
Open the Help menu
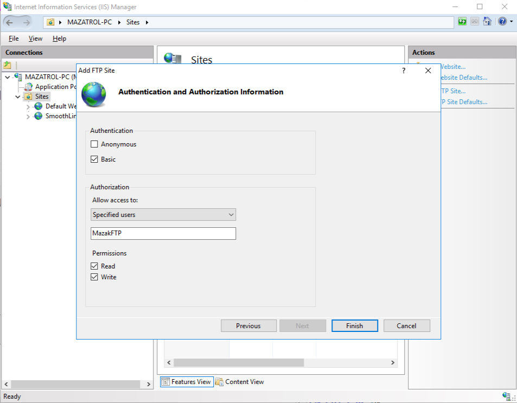point(59,39)
